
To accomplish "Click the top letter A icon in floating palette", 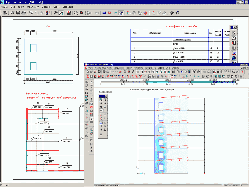I will click(x=233, y=32).
